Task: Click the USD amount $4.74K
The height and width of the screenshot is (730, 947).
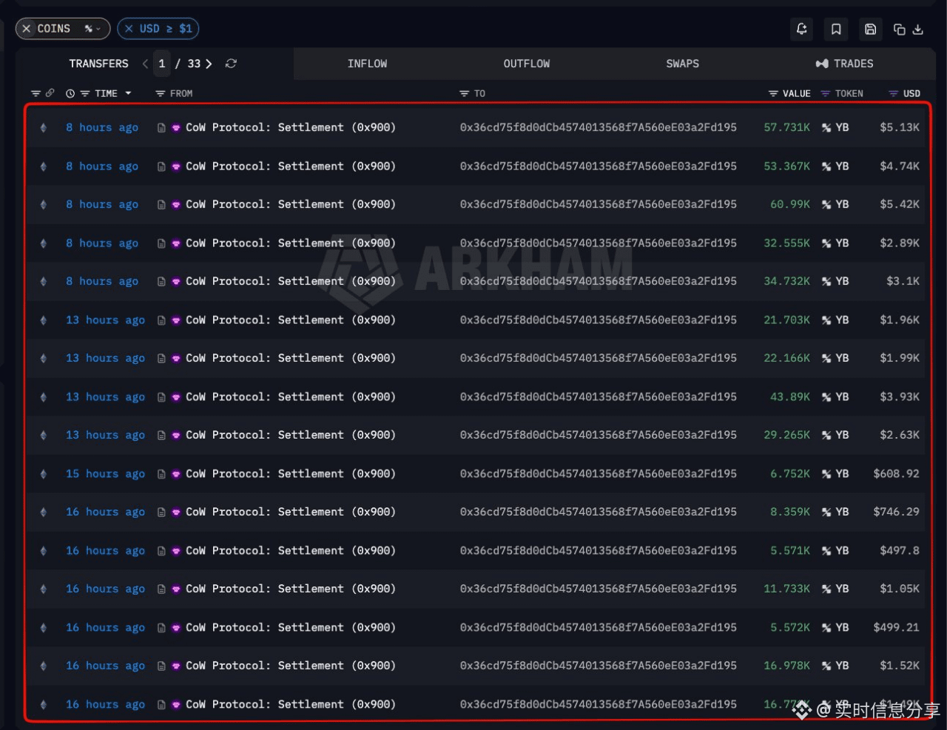Action: tap(900, 166)
